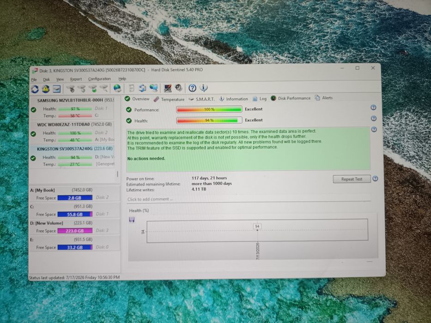Switch to the Alerts tab
Viewport: 431px width, 323px height.
click(x=324, y=98)
